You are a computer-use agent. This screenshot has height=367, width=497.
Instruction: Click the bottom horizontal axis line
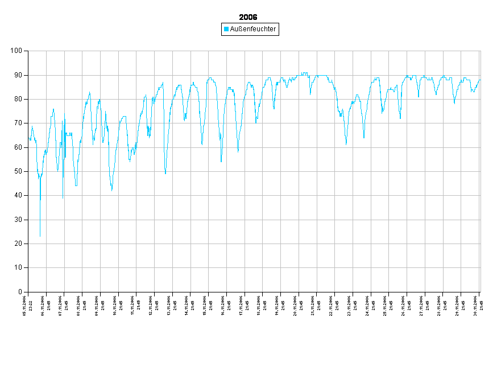click(x=256, y=292)
